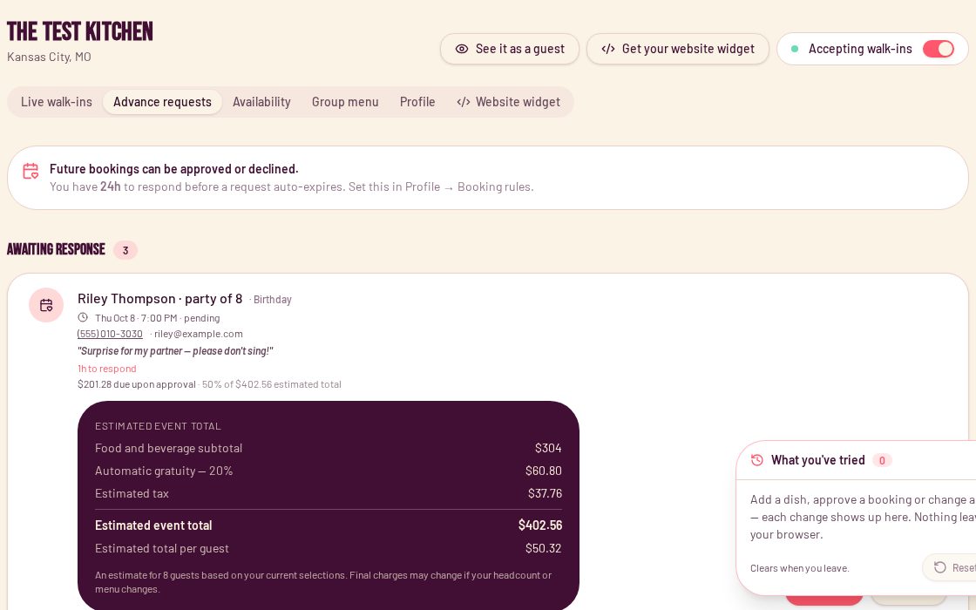
Task: Click the See it as a guest button
Action: (x=510, y=49)
